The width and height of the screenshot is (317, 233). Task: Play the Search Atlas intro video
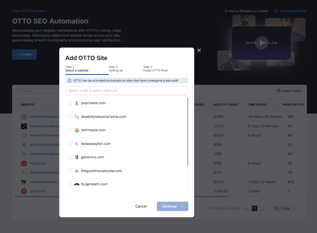262,43
